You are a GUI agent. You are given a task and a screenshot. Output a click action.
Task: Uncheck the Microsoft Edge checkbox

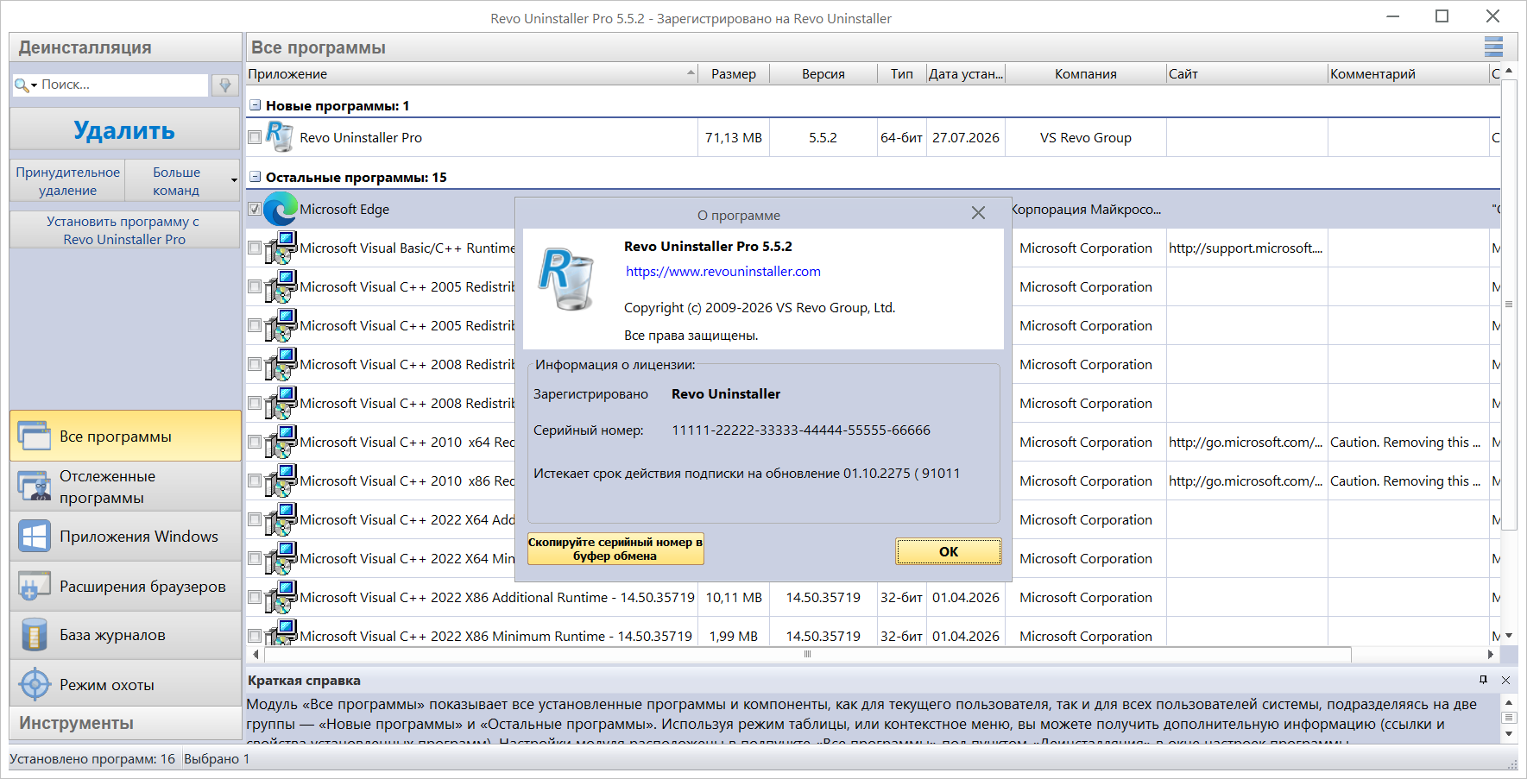pyautogui.click(x=255, y=209)
